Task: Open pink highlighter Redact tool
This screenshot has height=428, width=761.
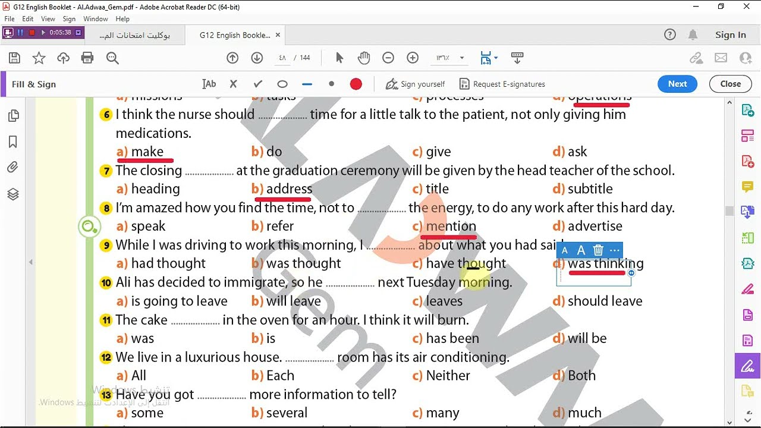Action: pyautogui.click(x=747, y=289)
